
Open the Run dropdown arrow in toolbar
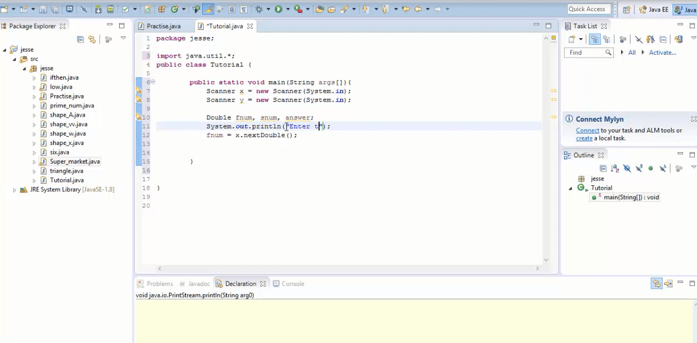[x=287, y=9]
